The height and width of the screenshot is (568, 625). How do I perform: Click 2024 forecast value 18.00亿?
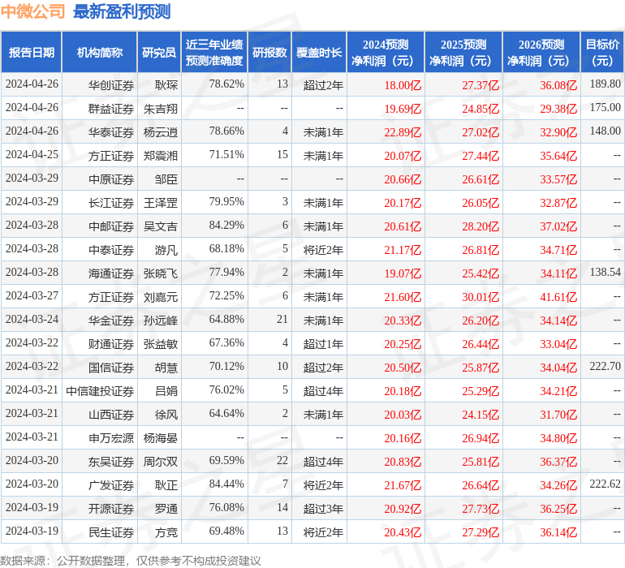pos(403,85)
